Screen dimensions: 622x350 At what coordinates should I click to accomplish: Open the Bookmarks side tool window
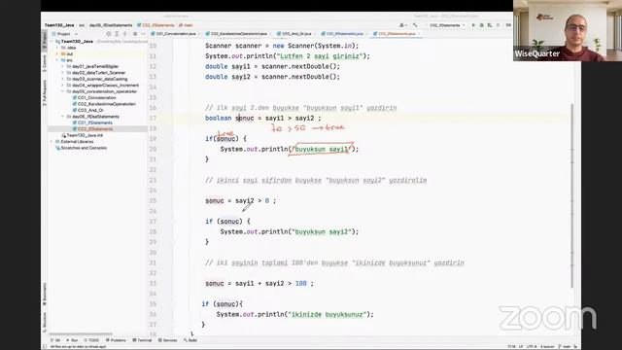[x=44, y=294]
